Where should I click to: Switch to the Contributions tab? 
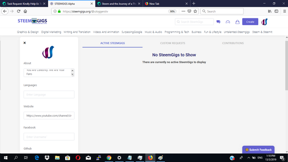[x=233, y=43]
